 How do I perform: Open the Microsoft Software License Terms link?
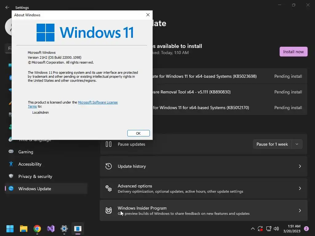click(x=98, y=102)
